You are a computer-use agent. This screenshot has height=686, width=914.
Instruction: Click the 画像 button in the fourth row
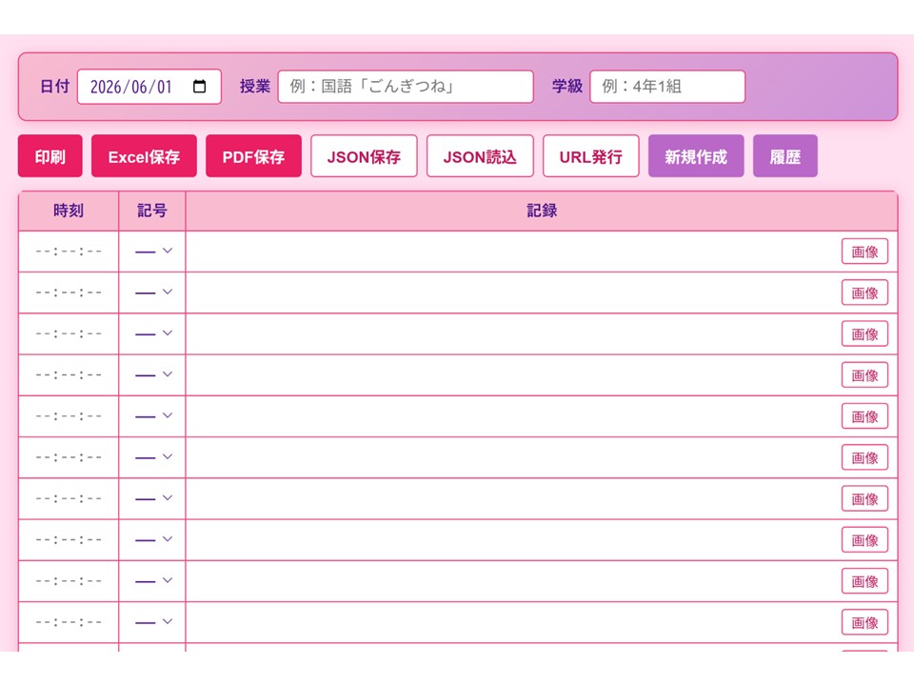(x=864, y=375)
